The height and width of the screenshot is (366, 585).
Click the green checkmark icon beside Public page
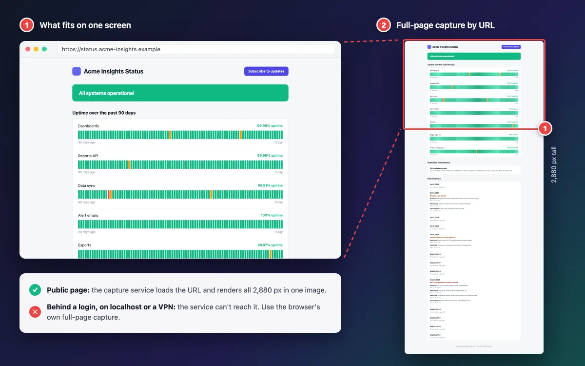pyautogui.click(x=35, y=290)
